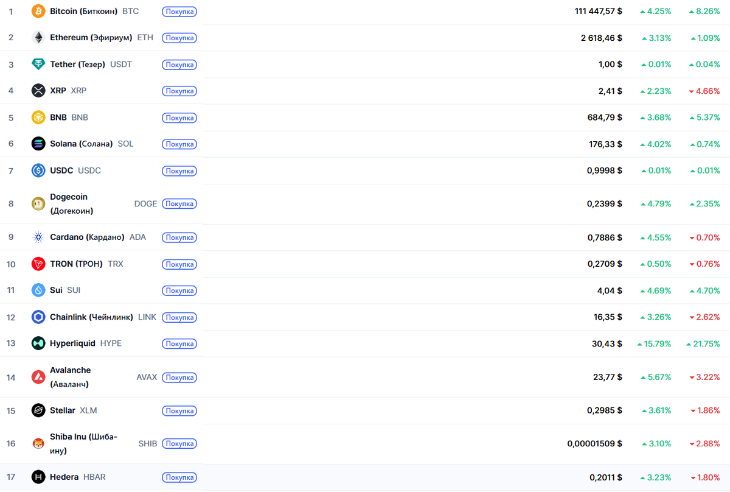
Task: Select the BNB price 684,79 $
Action: point(606,118)
